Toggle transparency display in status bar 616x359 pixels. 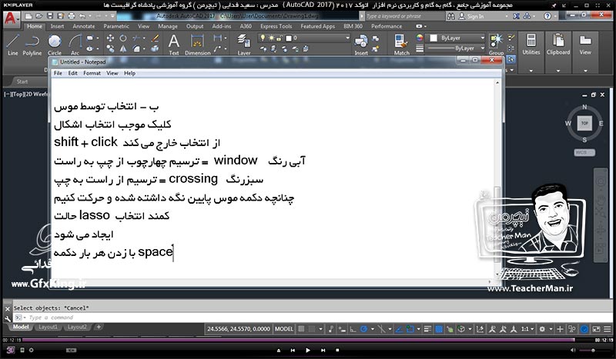pos(439,329)
